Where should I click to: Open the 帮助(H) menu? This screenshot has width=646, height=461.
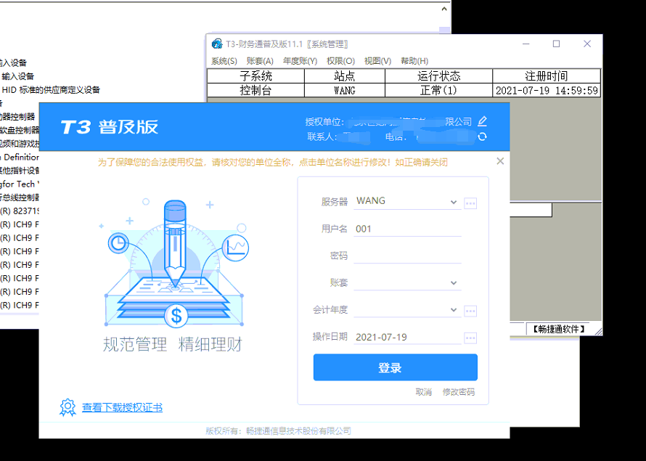pyautogui.click(x=414, y=61)
